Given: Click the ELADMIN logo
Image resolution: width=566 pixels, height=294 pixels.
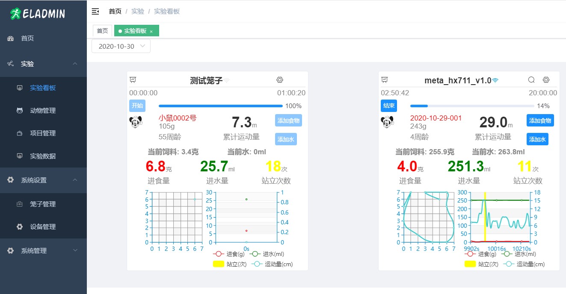Looking at the screenshot, I should tap(38, 14).
